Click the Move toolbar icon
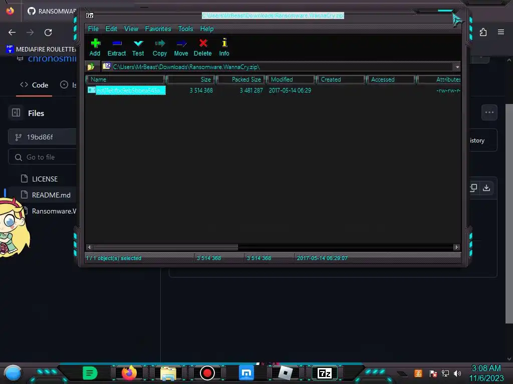The width and height of the screenshot is (513, 384). tap(181, 47)
